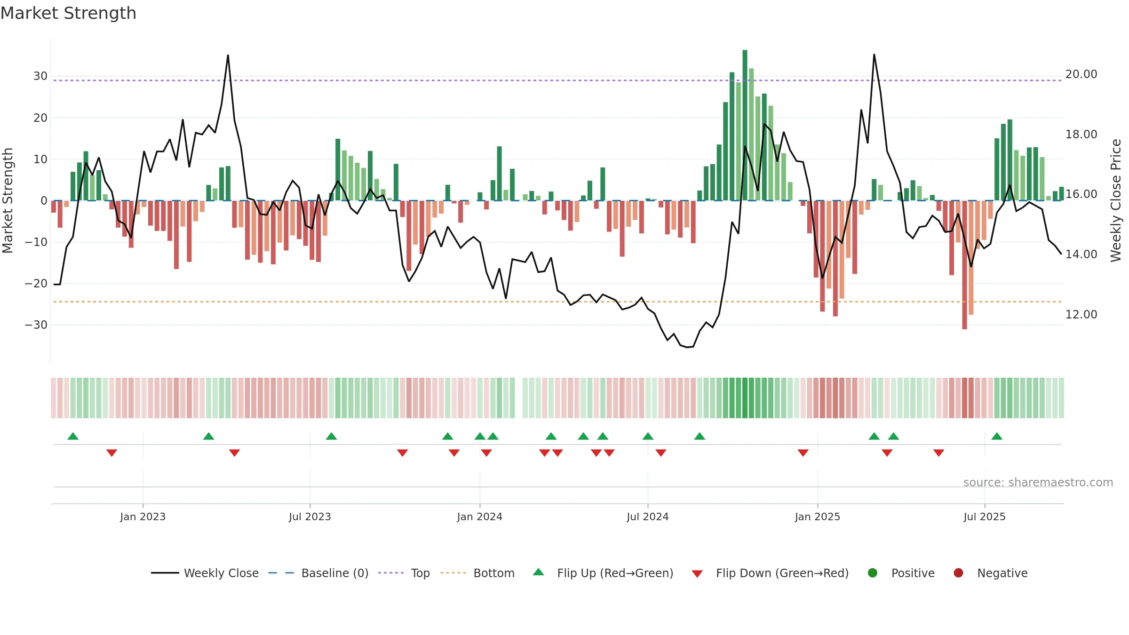Click the green triangle Flip Up legend icon

click(x=539, y=572)
